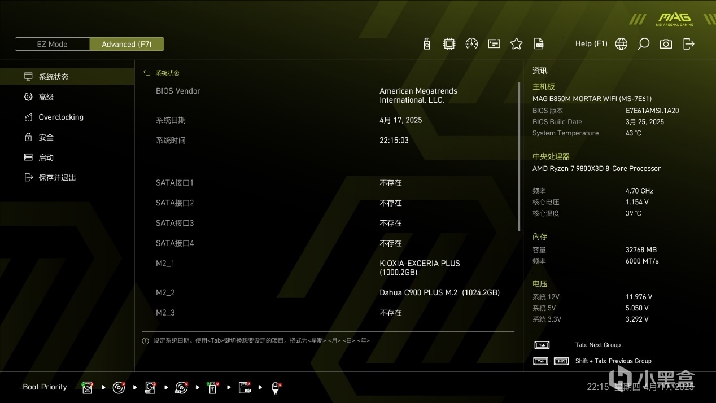Click 系统状态 breadcrumb label
Viewport: 716px width, 403px height.
point(167,73)
